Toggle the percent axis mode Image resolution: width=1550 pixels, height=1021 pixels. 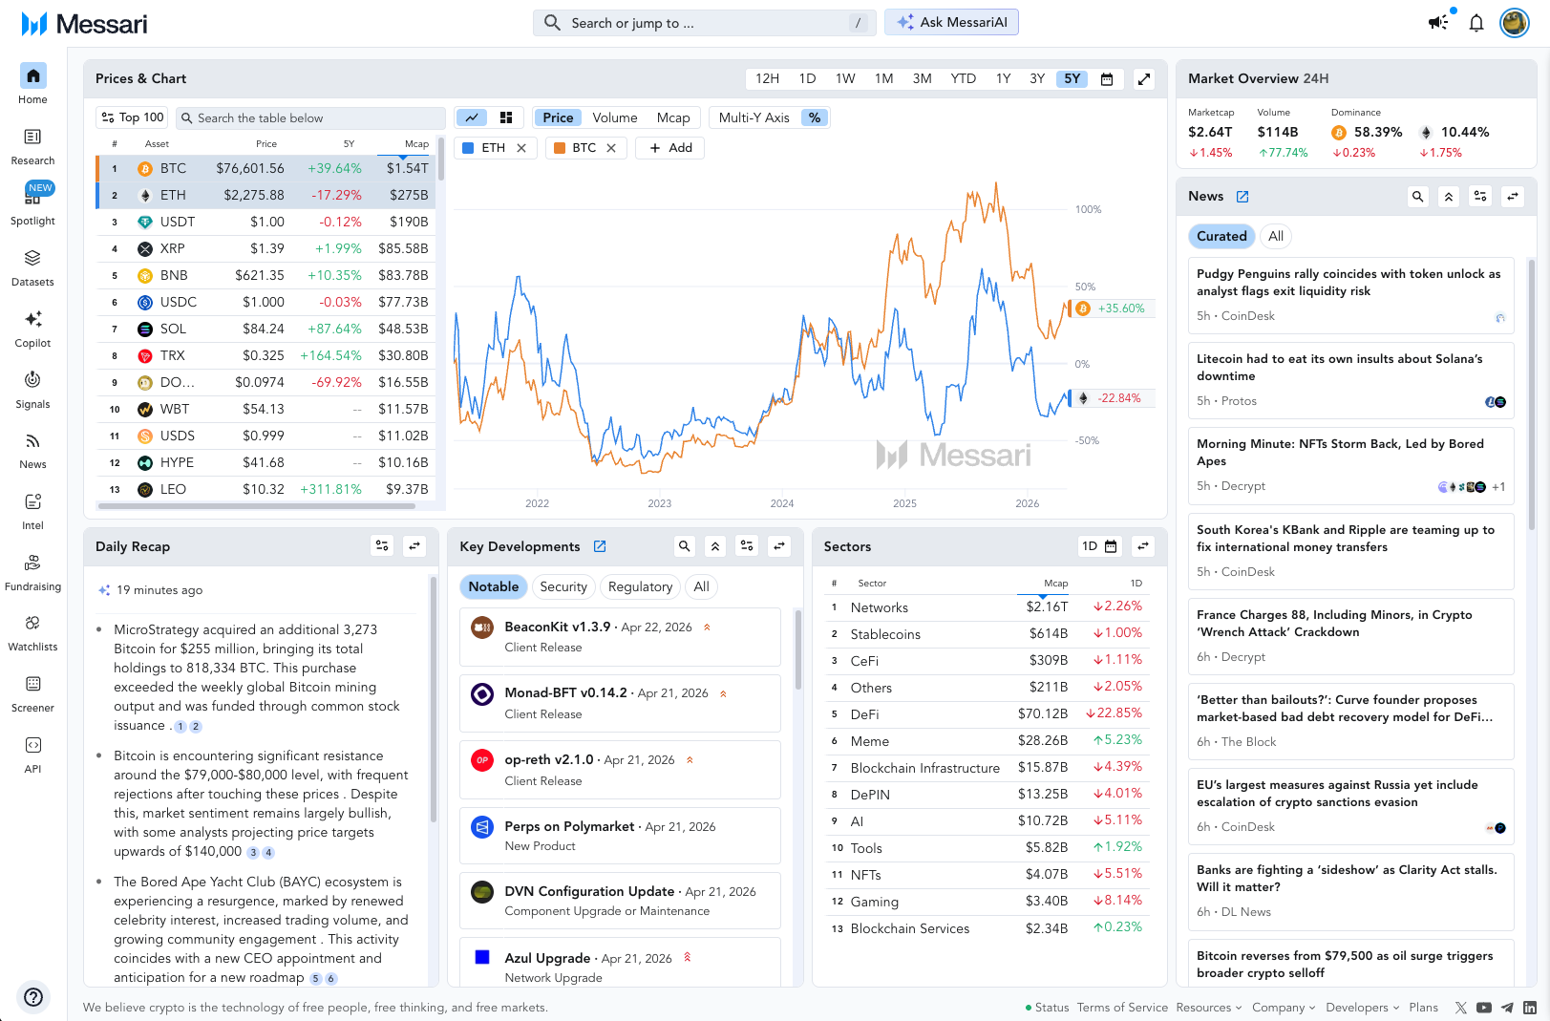click(x=814, y=117)
